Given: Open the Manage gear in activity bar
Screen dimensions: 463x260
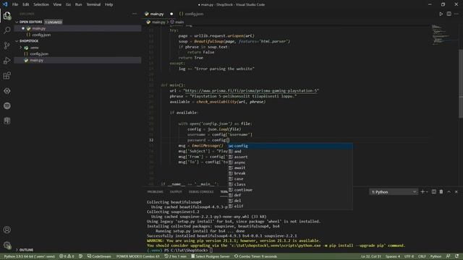Looking at the screenshot, I should point(7,245).
